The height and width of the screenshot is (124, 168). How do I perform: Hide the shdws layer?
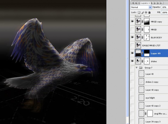coord(132,61)
